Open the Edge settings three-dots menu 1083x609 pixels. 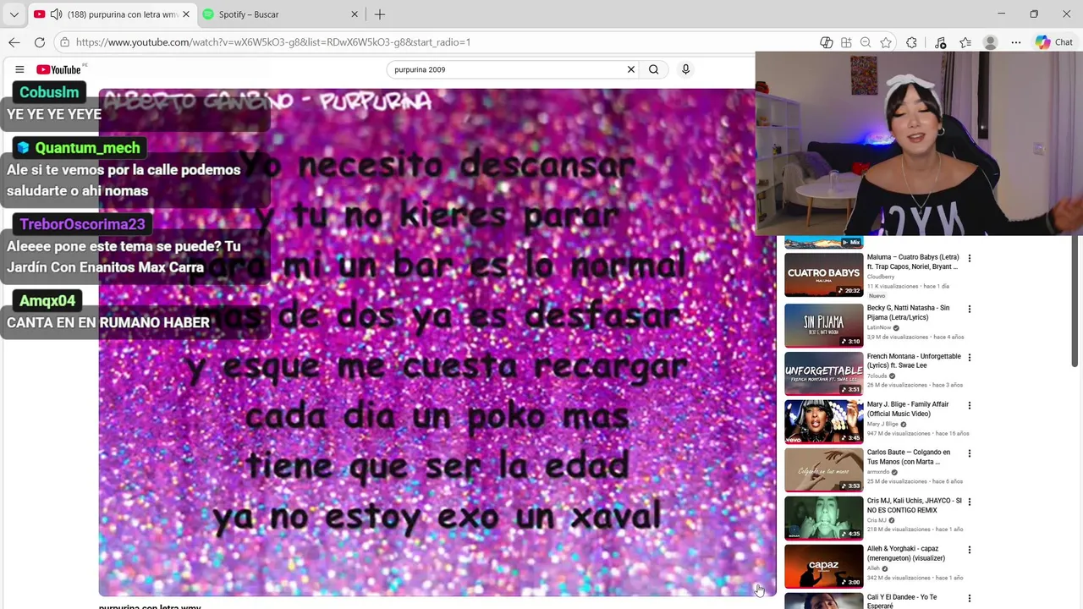pos(1016,42)
